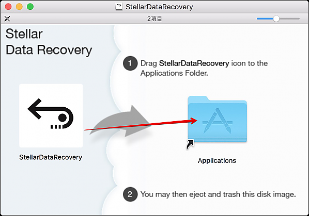Select the StellarDataRecovery app icon

(x=51, y=115)
